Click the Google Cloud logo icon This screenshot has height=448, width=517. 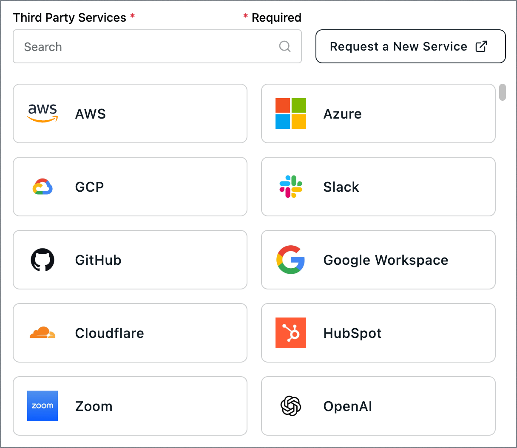pos(43,187)
